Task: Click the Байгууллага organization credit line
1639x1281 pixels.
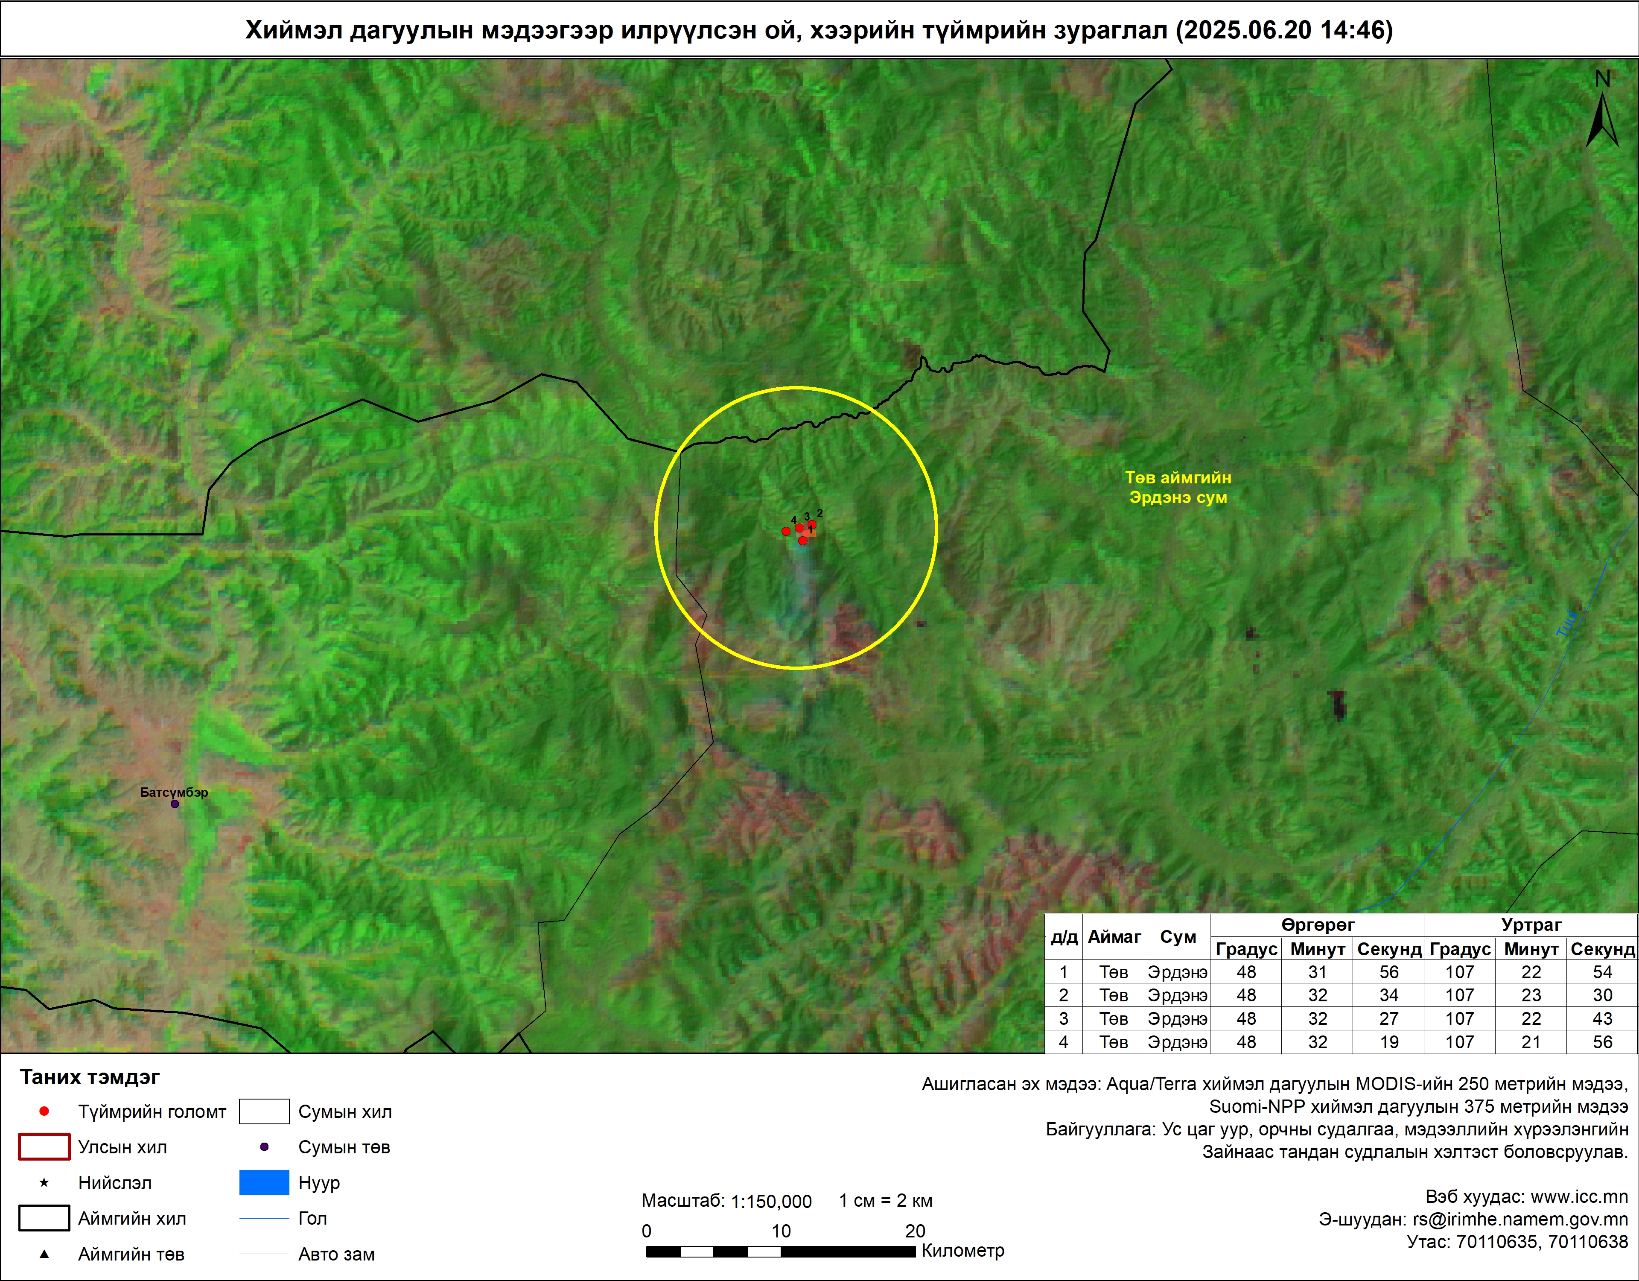Action: click(1337, 1129)
